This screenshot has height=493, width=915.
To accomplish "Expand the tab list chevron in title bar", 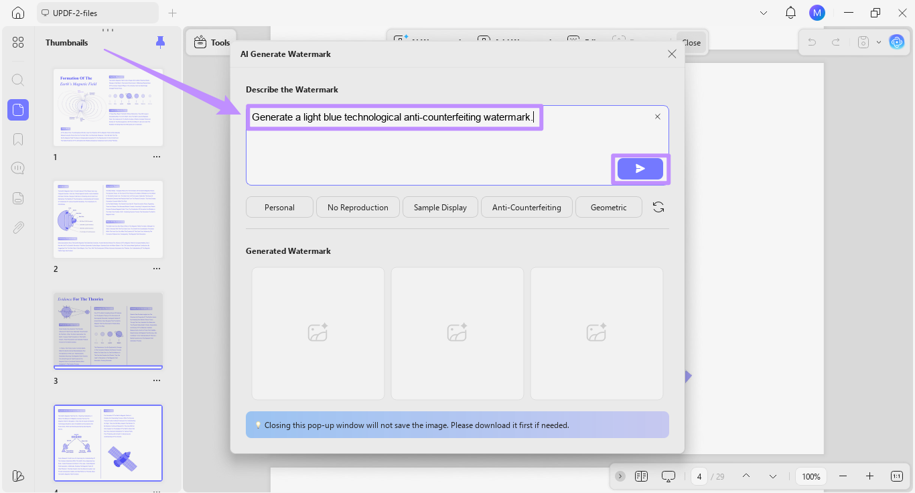I will (764, 13).
